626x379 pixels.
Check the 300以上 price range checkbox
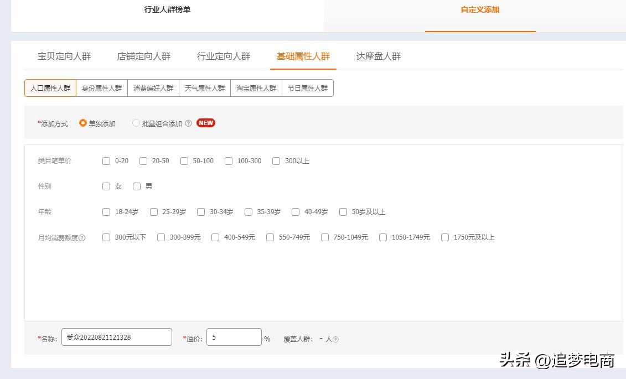coord(276,161)
